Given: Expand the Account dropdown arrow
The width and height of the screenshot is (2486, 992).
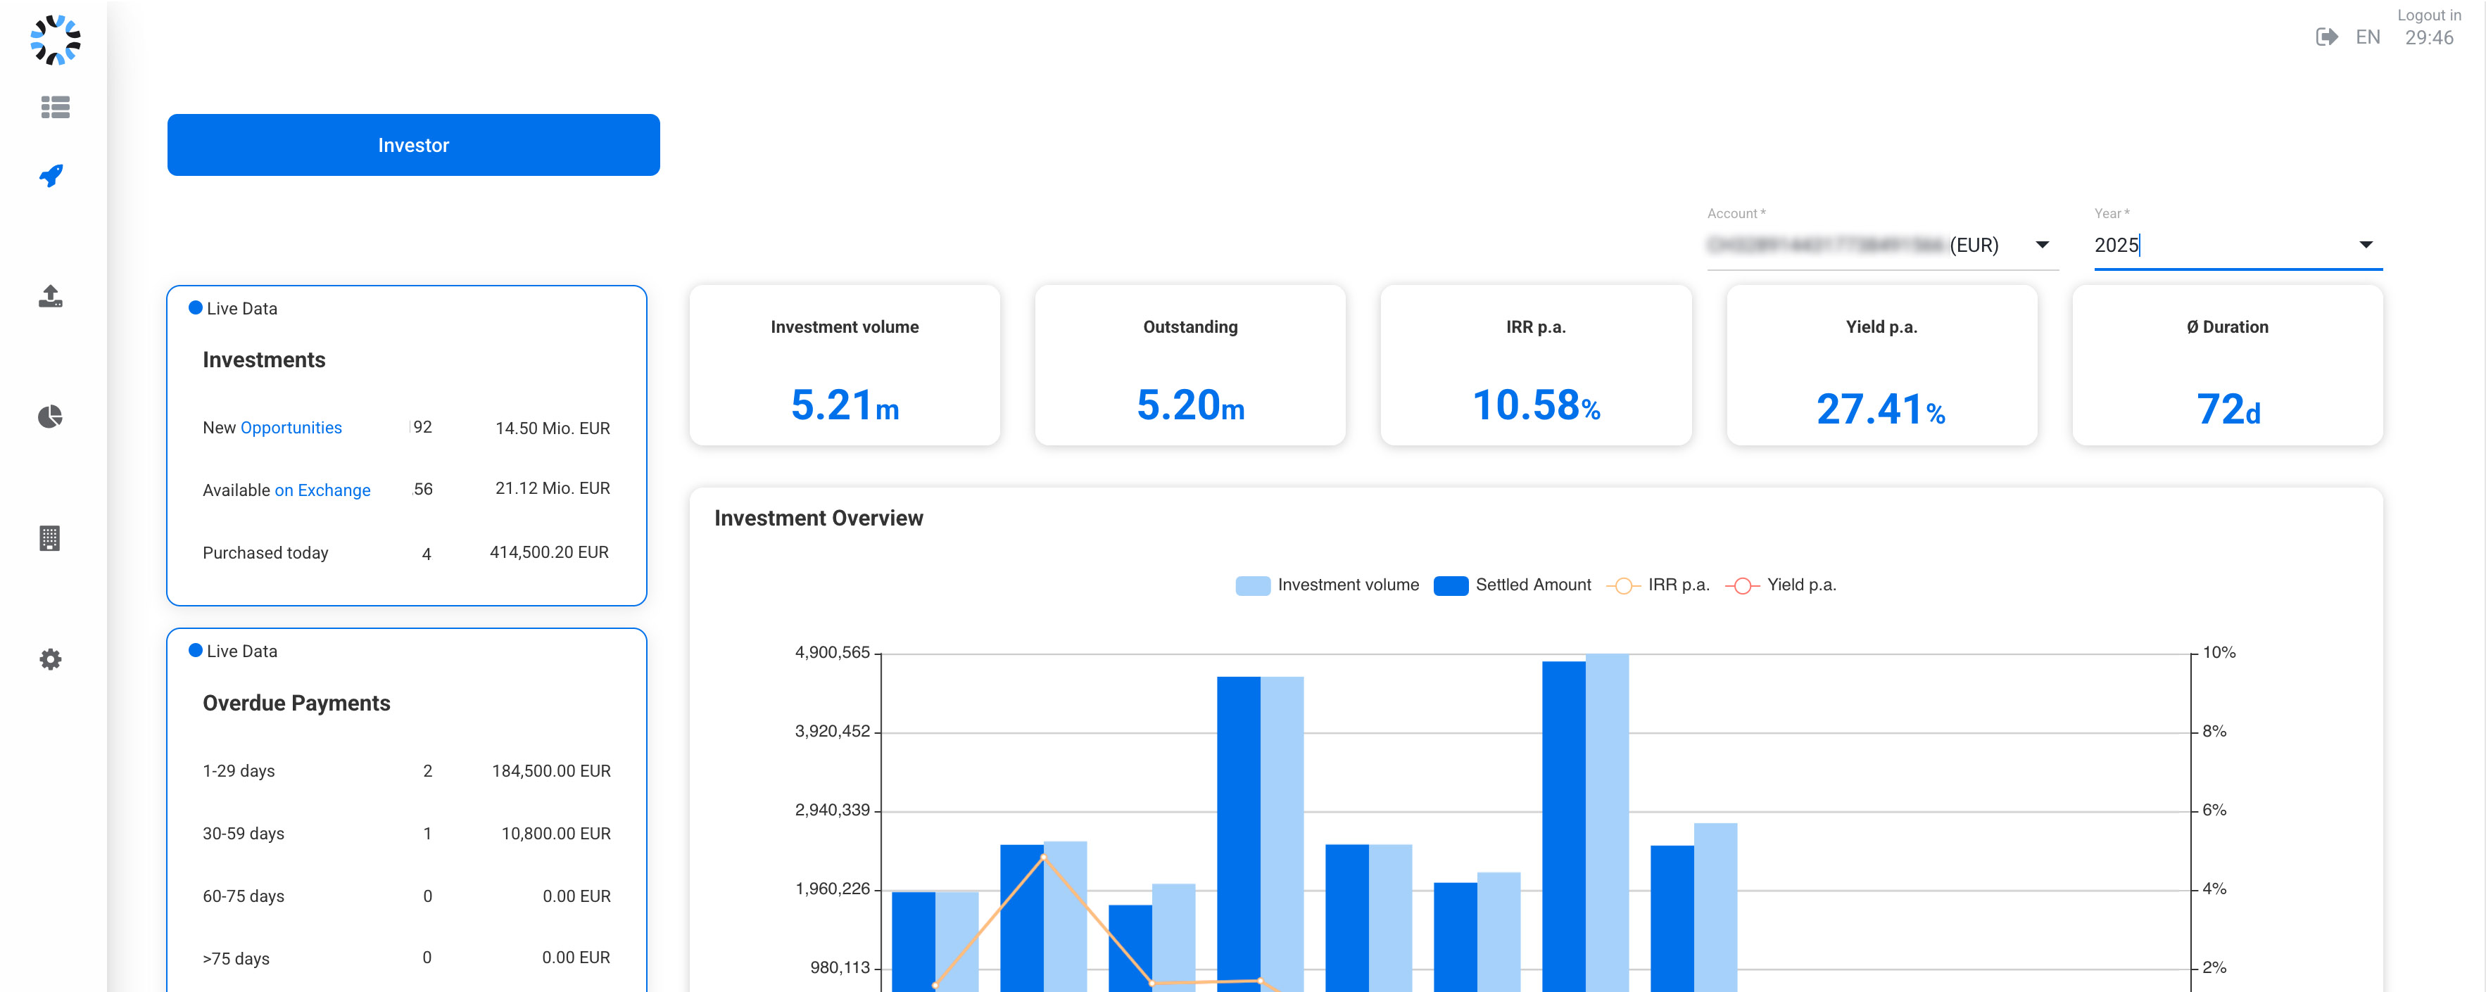Looking at the screenshot, I should coord(2042,245).
